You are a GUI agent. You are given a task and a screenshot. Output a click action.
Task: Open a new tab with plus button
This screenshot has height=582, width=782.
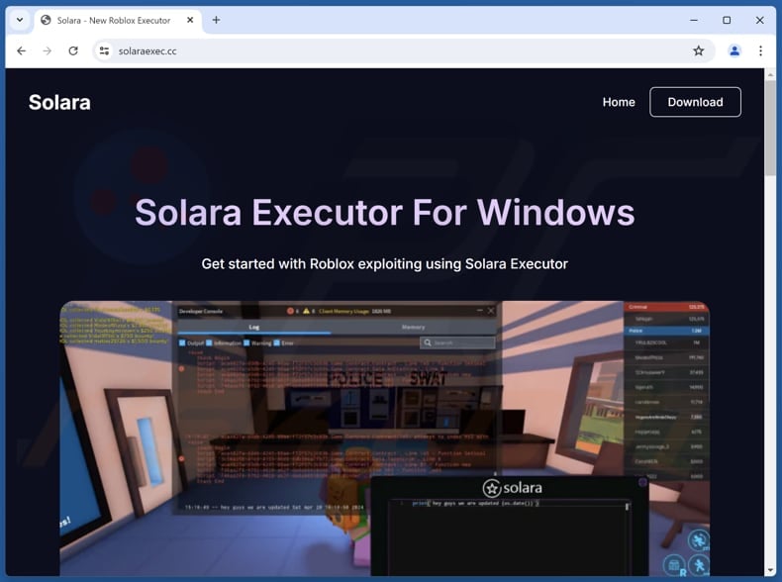point(216,20)
